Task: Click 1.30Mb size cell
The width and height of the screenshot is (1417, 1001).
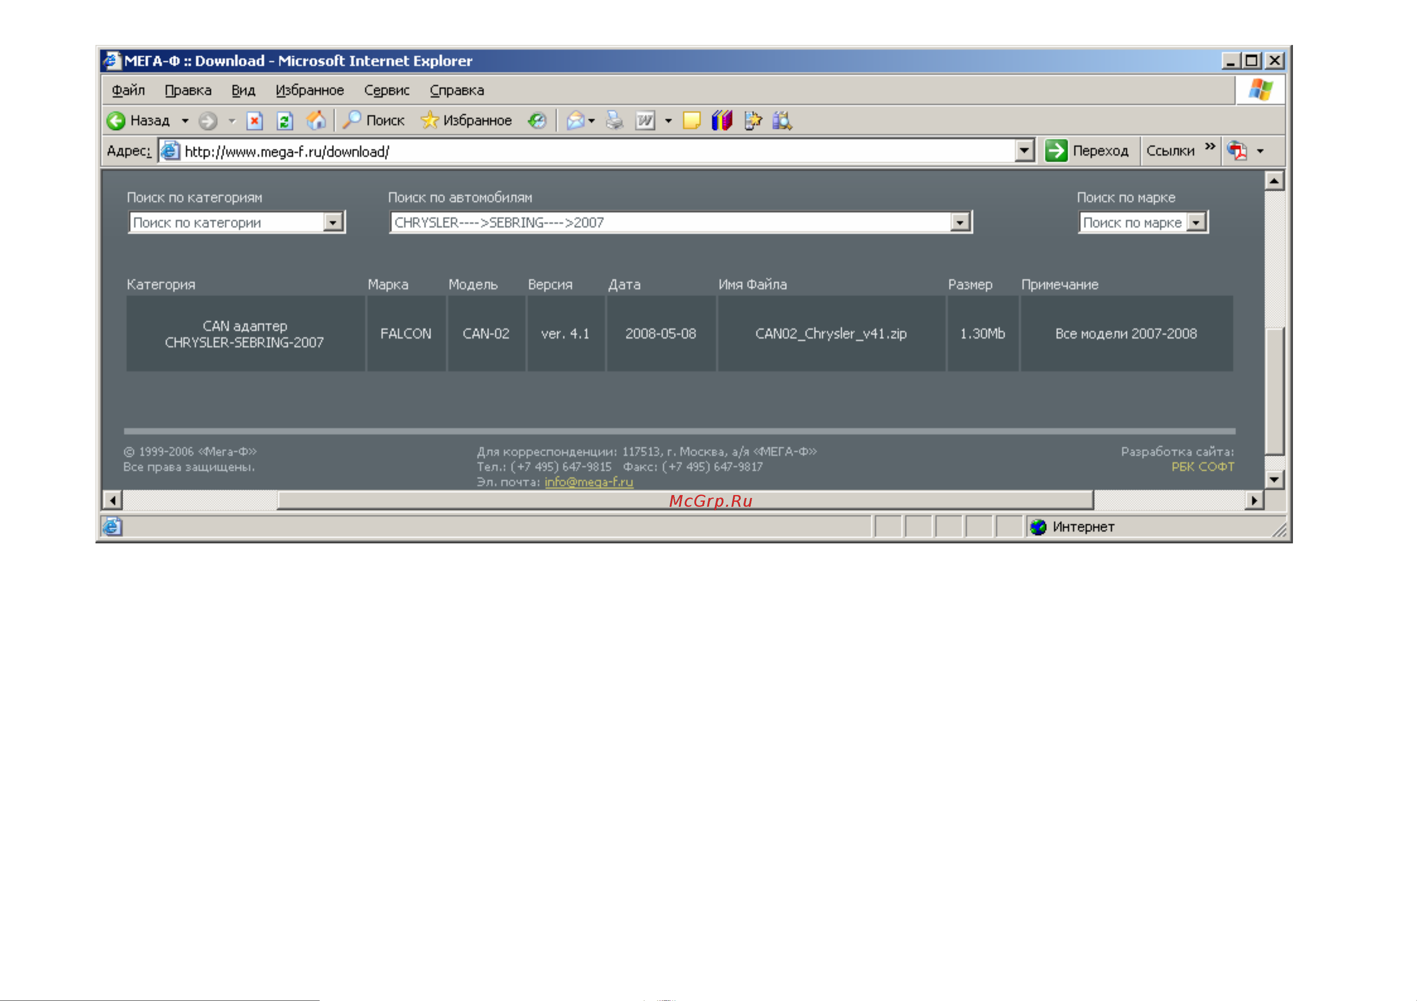Action: [982, 334]
